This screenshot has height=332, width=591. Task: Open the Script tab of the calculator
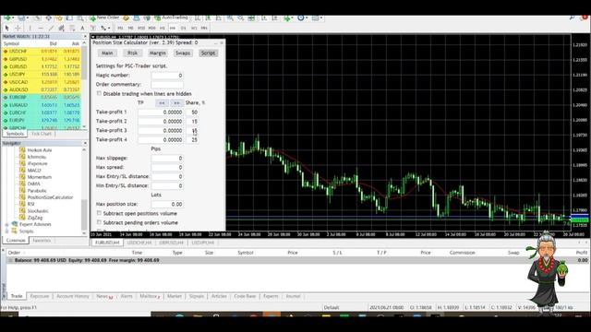[208, 53]
